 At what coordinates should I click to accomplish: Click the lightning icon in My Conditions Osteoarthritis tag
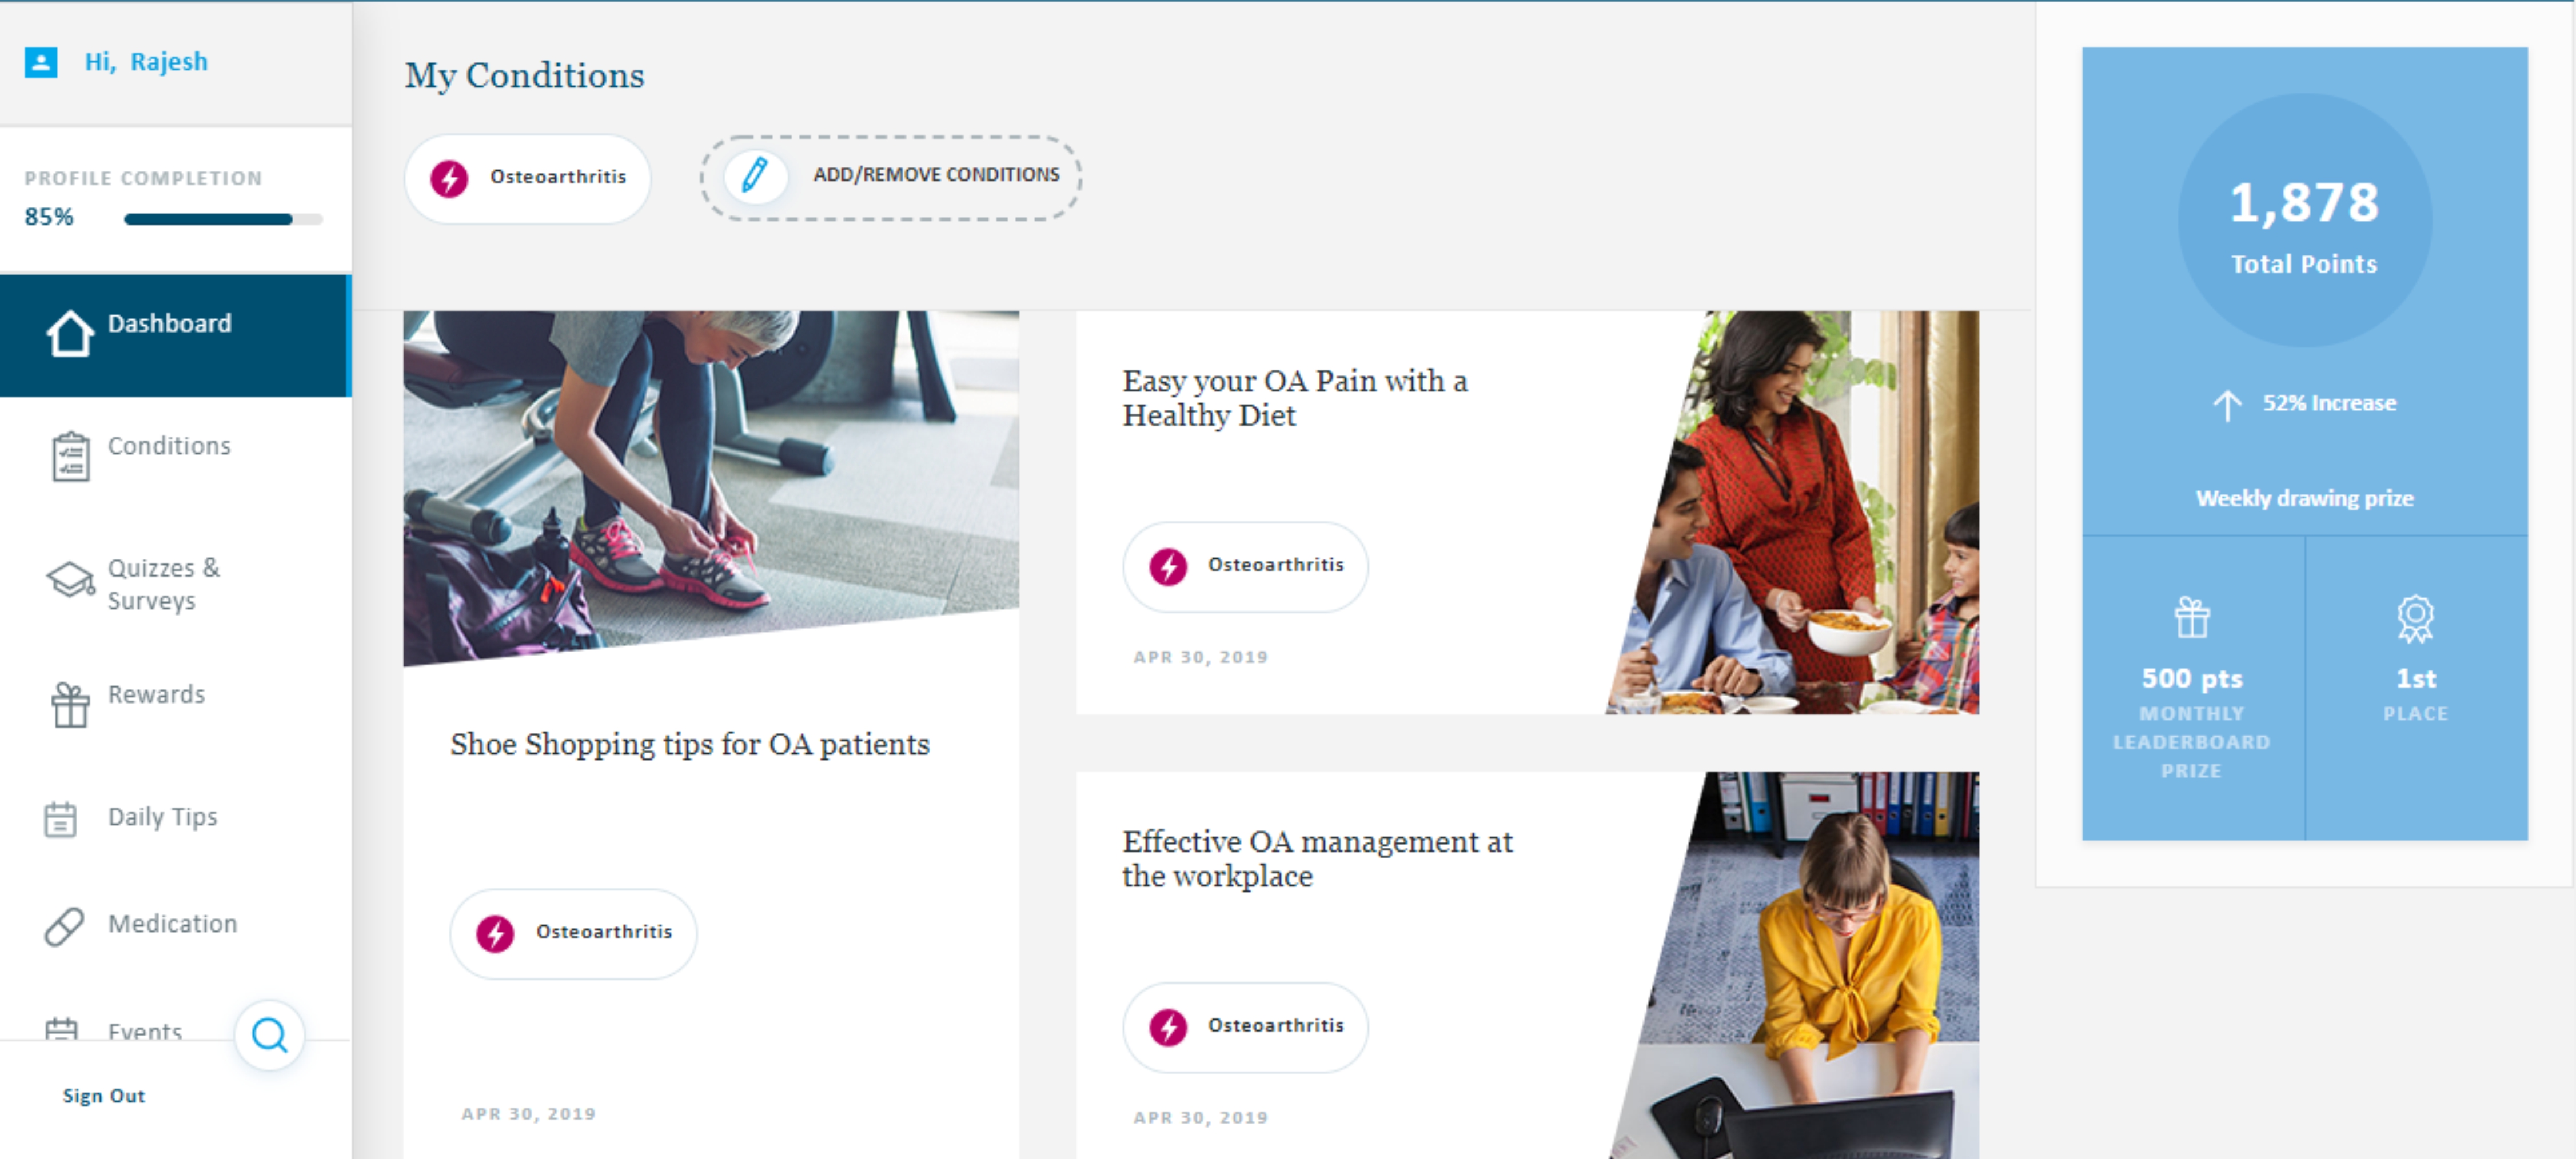(x=449, y=178)
